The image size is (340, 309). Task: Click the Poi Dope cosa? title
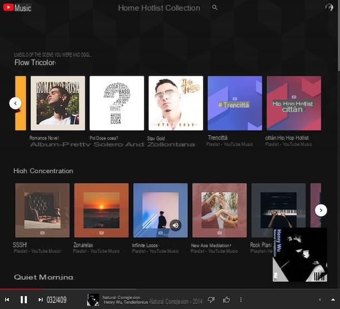(104, 138)
